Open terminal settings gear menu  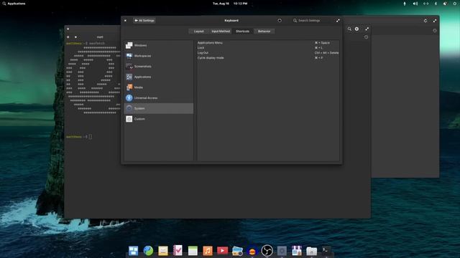[x=356, y=29]
